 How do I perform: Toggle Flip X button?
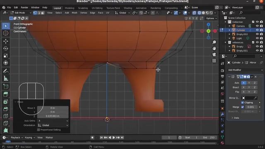point(243,92)
